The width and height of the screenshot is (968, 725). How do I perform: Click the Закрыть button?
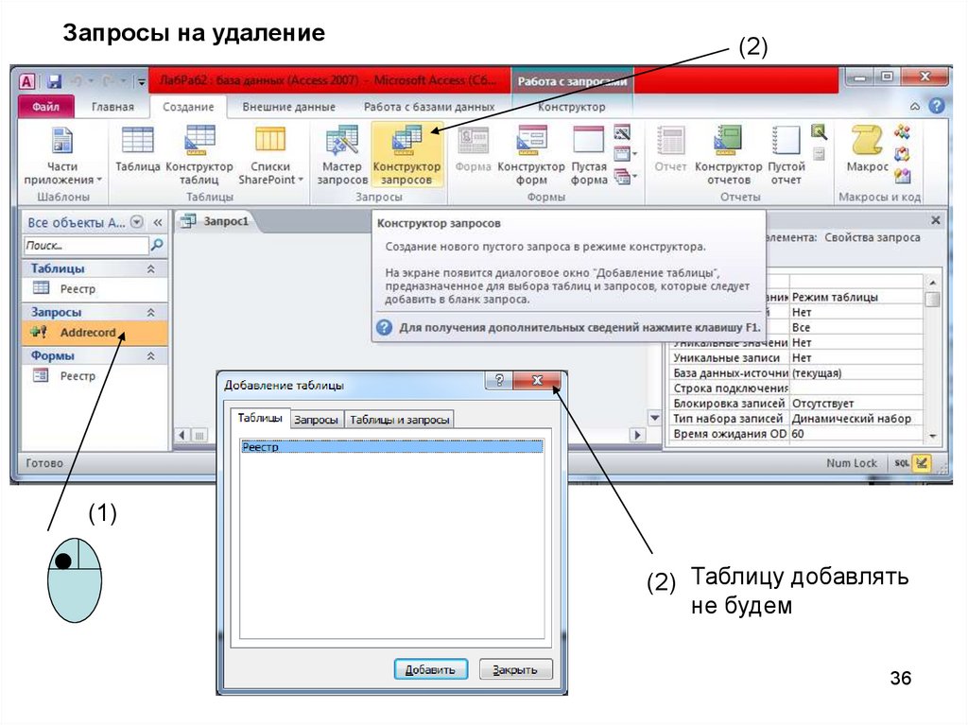[515, 669]
